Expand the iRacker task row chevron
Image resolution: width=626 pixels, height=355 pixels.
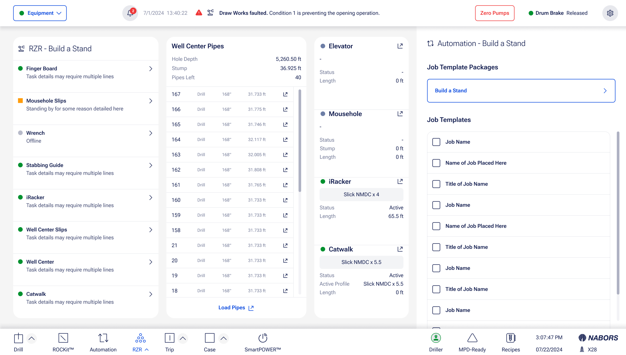pyautogui.click(x=151, y=198)
